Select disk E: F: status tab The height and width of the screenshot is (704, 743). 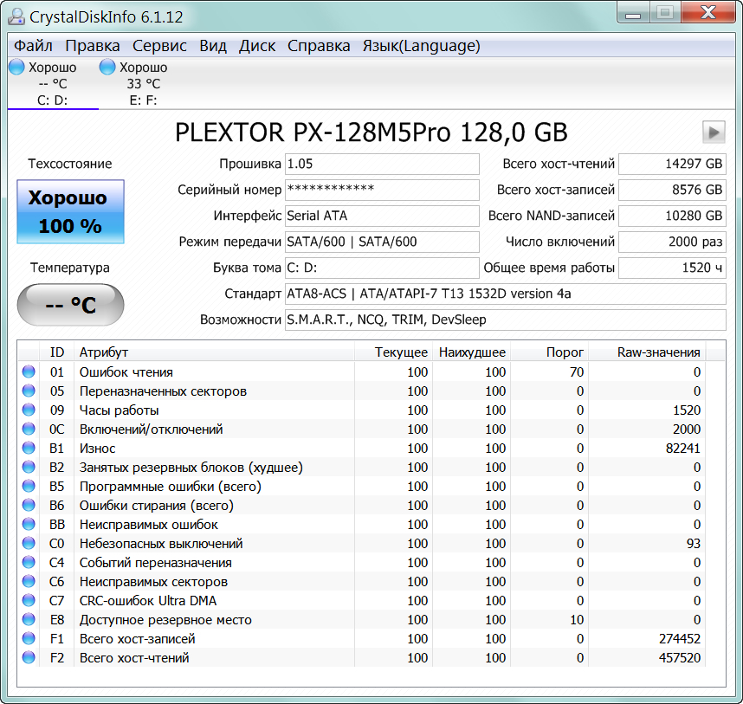pos(143,83)
